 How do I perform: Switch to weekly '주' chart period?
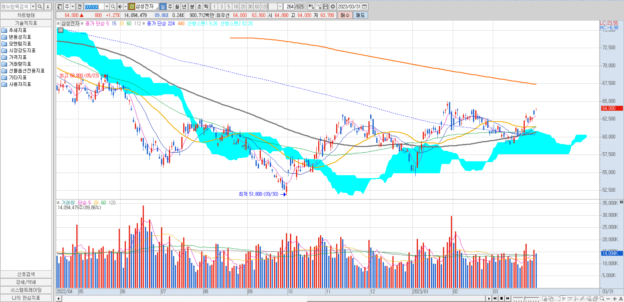click(x=170, y=6)
